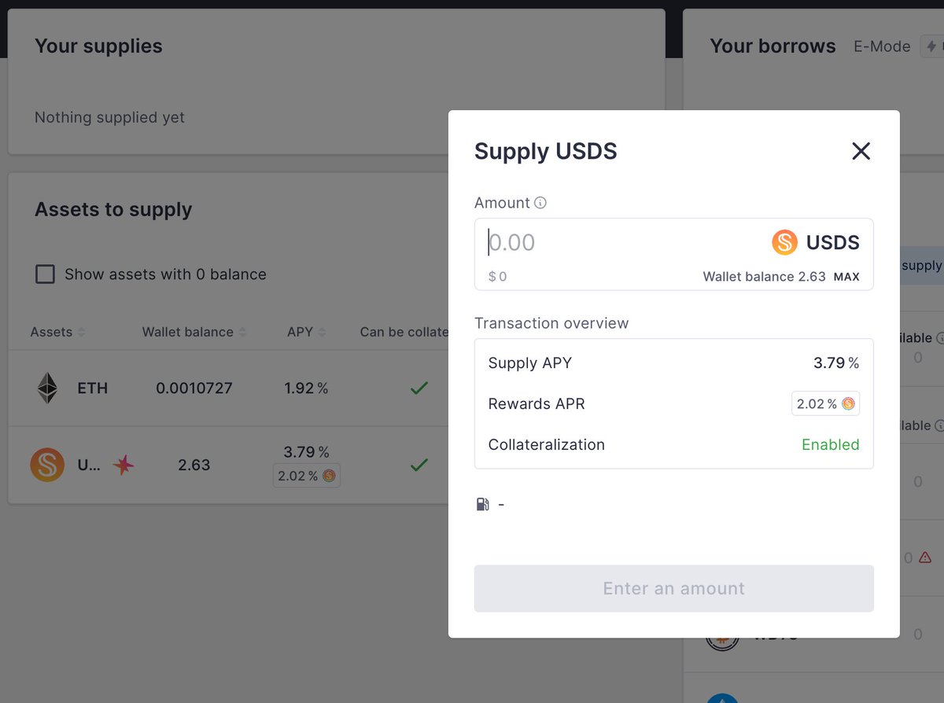Click the USDS asset icon in assets list

pos(47,465)
